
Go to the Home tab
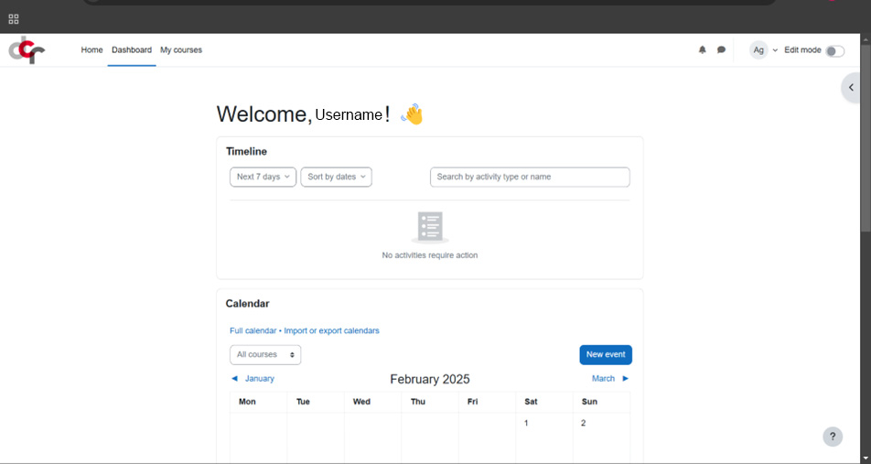click(x=91, y=50)
